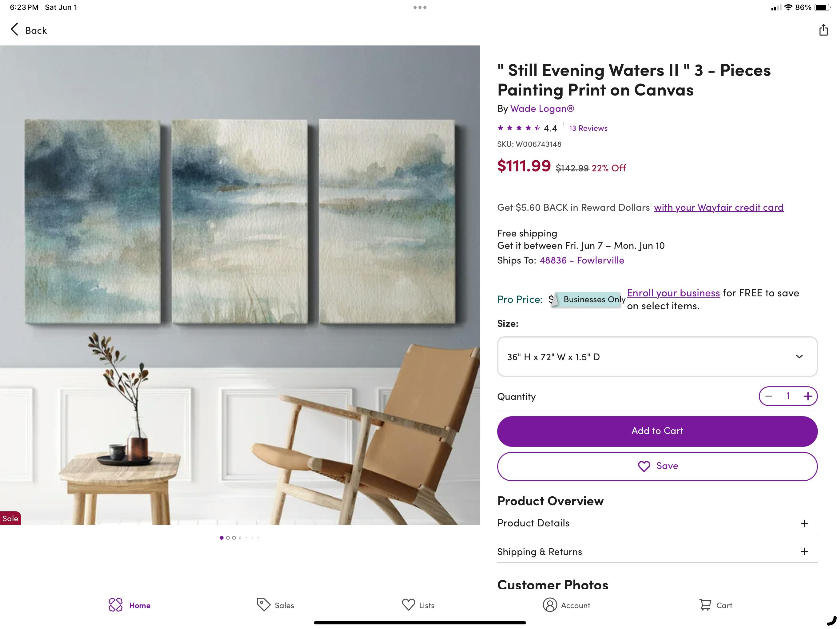Expand the Product Details section
The width and height of the screenshot is (840, 629).
click(x=657, y=523)
